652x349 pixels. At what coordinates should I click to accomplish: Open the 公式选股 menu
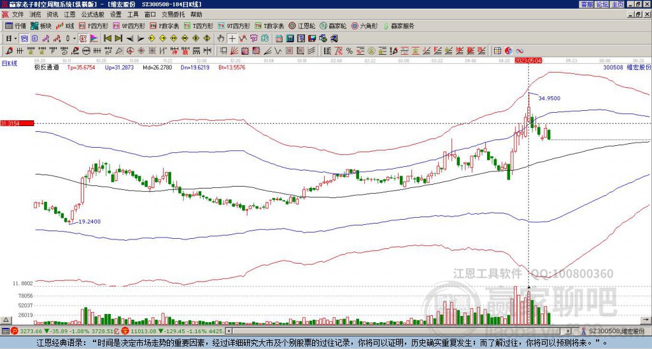coord(93,15)
